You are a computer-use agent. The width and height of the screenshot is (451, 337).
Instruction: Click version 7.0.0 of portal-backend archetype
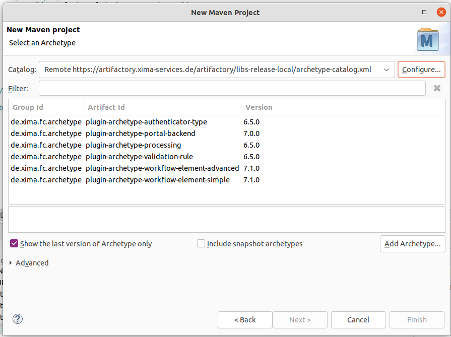(251, 133)
